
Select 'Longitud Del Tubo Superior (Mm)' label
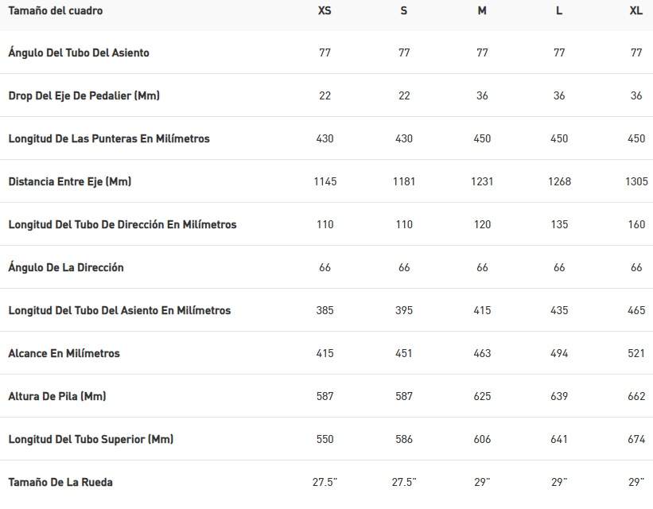point(91,439)
